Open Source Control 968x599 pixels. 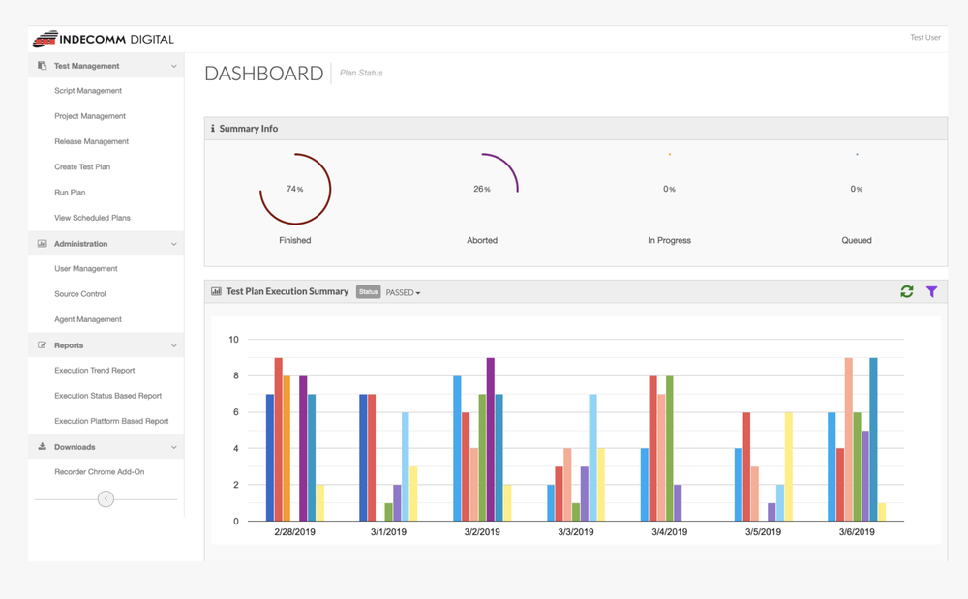[x=79, y=293]
